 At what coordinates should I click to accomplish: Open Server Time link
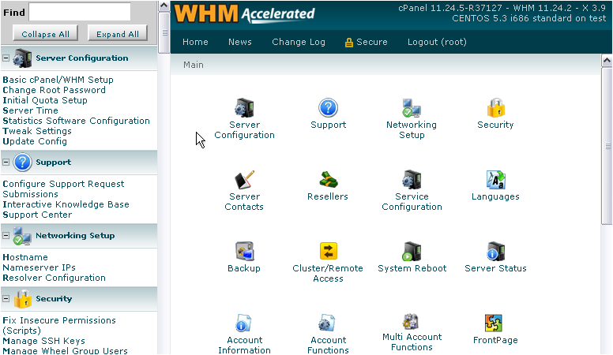30,110
